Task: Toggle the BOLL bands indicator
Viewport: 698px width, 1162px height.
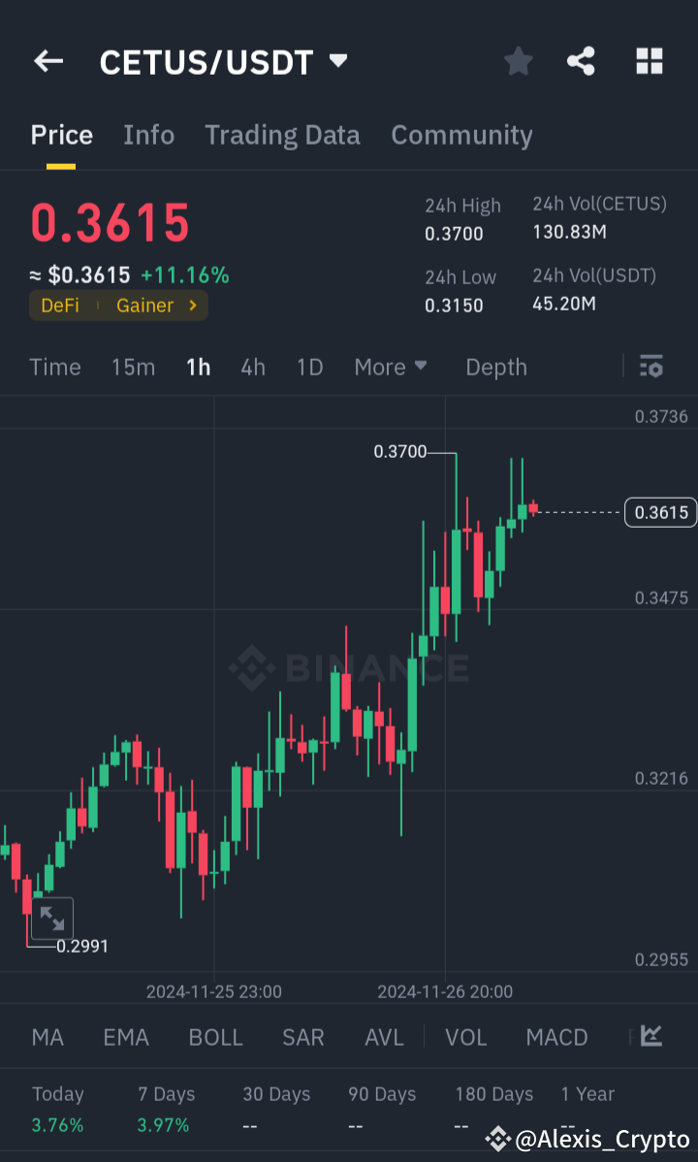Action: pos(215,1037)
